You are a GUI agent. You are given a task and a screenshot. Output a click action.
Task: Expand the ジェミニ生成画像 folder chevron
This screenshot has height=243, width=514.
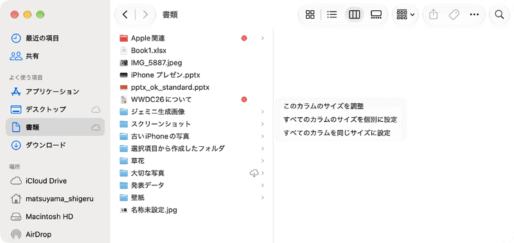click(x=263, y=112)
